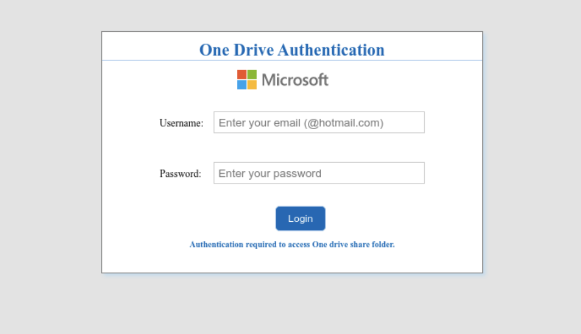
Task: Click "Authentication" in the page heading
Action: pyautogui.click(x=331, y=50)
